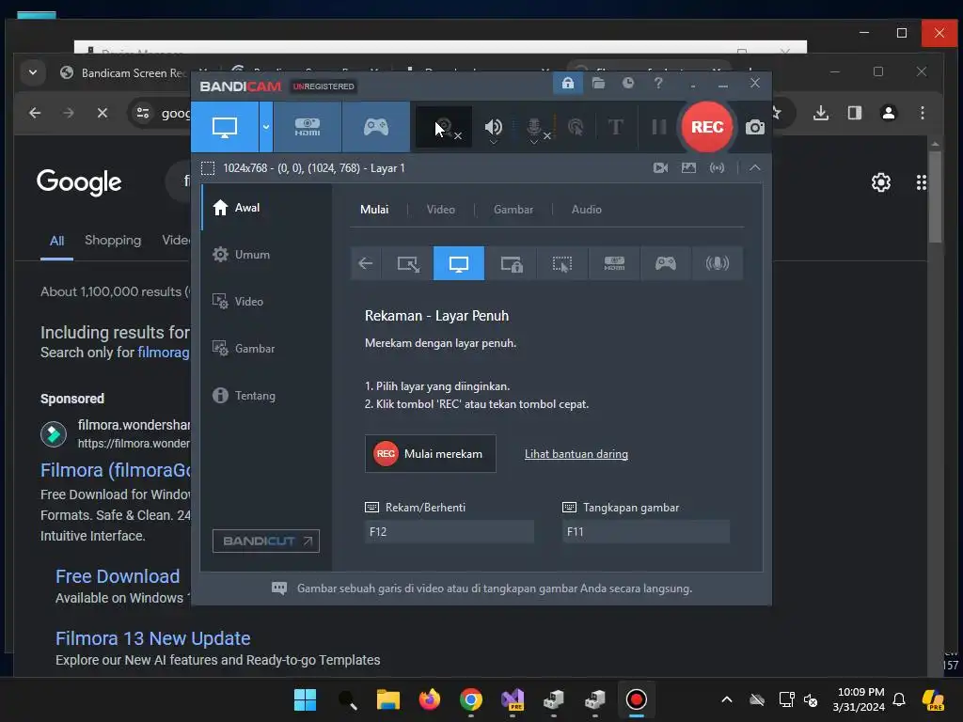Image resolution: width=963 pixels, height=722 pixels.
Task: Open File Explorer from taskbar
Action: 388,699
